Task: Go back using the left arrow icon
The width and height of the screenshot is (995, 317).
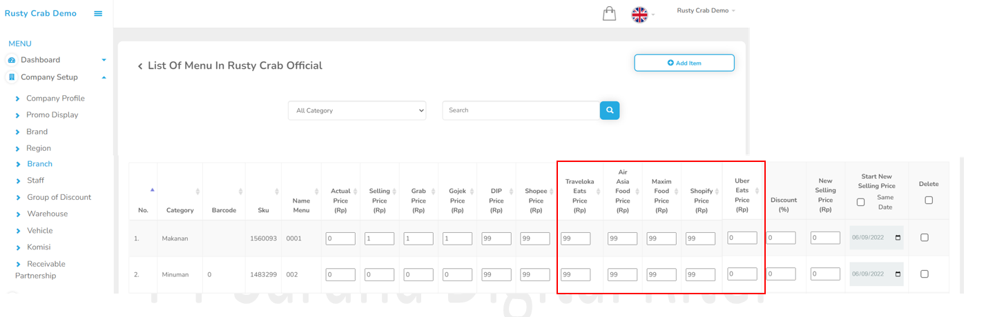Action: [140, 66]
